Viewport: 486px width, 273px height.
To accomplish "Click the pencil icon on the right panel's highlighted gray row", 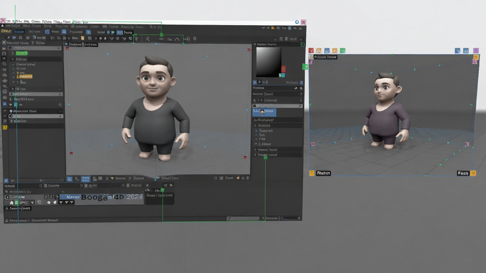I will [300, 106].
